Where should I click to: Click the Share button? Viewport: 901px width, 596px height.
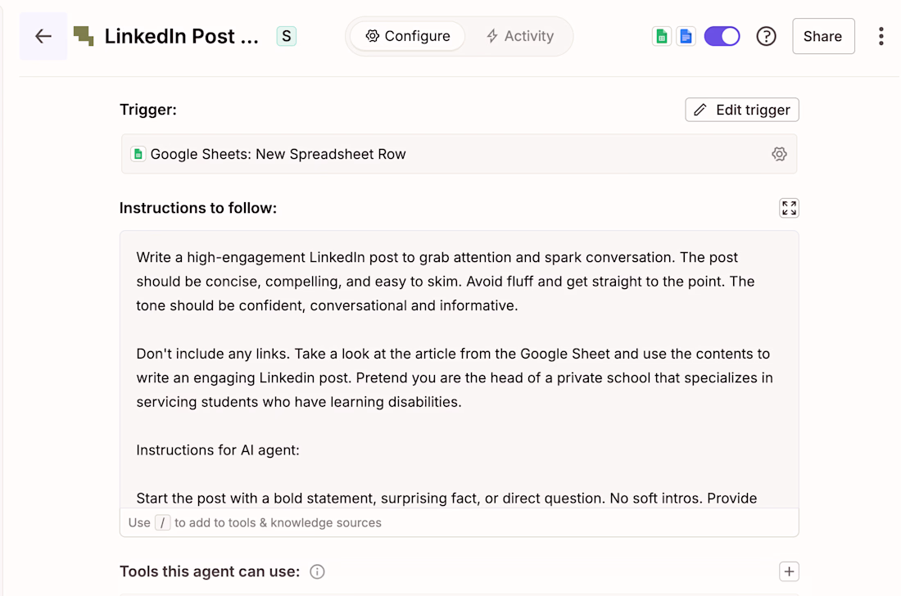point(823,36)
